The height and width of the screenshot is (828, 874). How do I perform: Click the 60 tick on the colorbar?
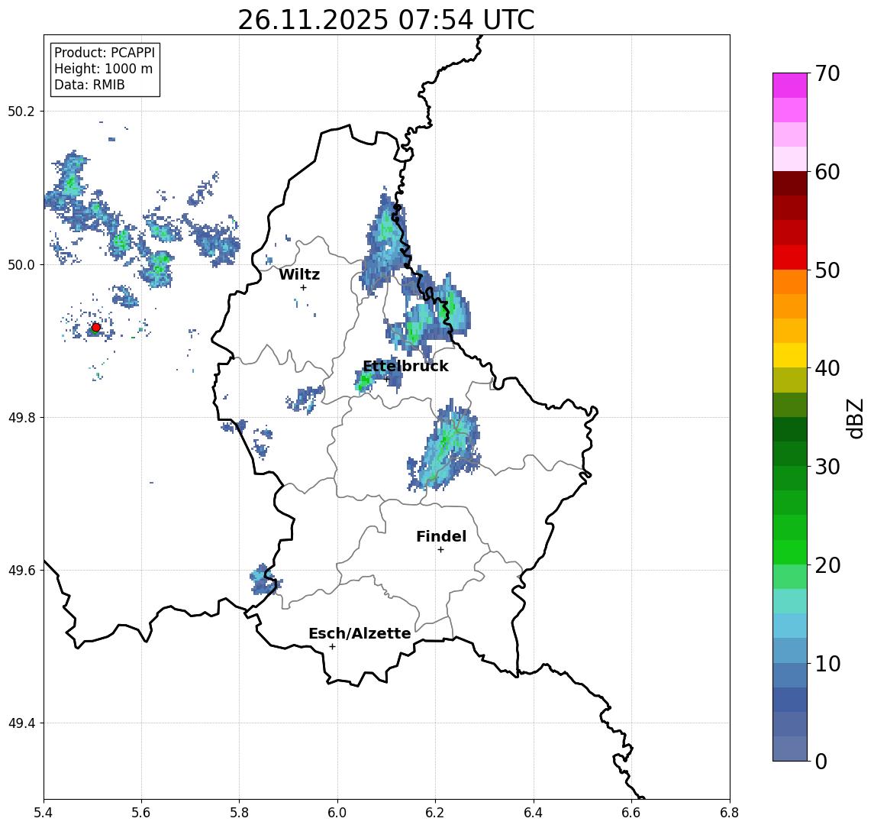[x=827, y=172]
